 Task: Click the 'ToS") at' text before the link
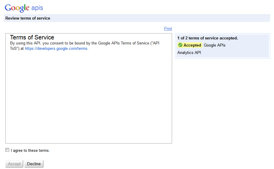(17, 49)
